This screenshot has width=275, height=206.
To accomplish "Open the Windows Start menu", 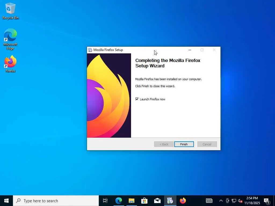I will pyautogui.click(x=6, y=201).
